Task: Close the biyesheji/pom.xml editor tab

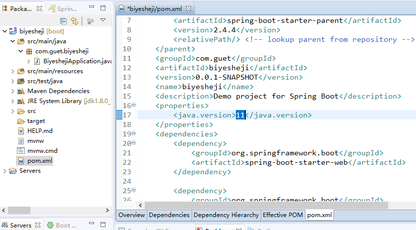Action: click(189, 8)
